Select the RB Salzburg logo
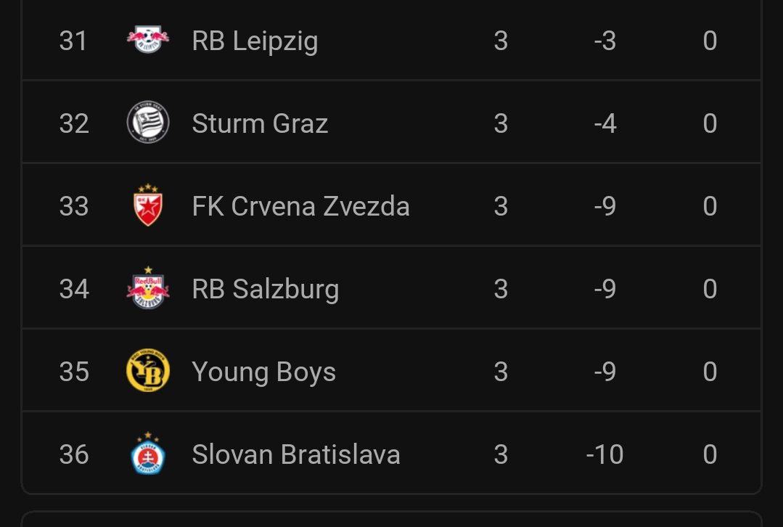The width and height of the screenshot is (783, 527). pyautogui.click(x=148, y=288)
